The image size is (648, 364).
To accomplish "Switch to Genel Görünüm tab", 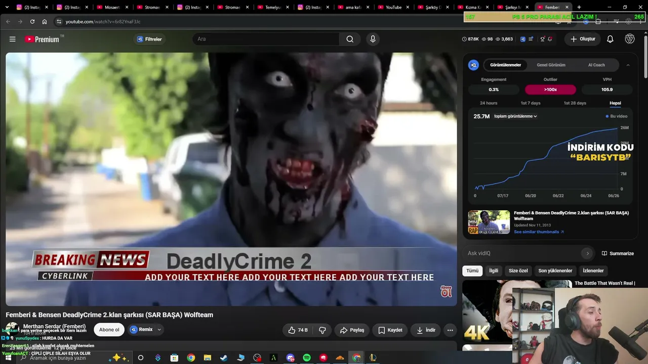I will click(551, 65).
